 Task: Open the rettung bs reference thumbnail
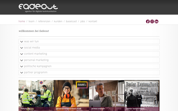click(36, 96)
